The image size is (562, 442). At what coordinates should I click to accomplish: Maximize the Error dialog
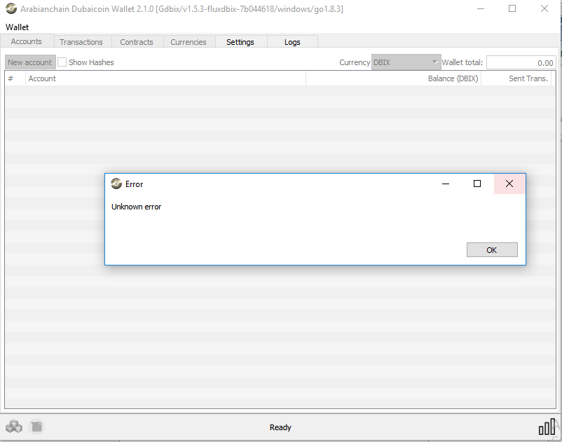(x=477, y=184)
